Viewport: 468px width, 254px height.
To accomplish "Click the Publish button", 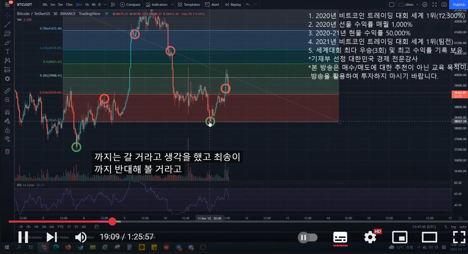I will (x=459, y=4).
